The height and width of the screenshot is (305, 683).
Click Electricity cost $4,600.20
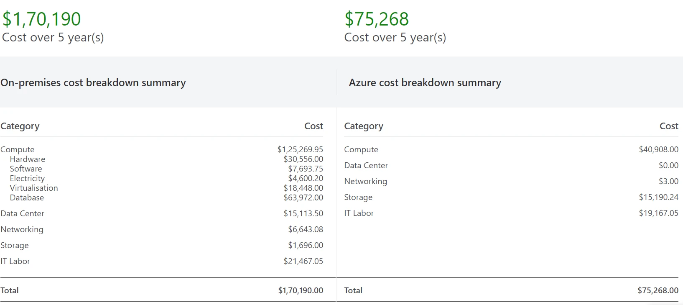(x=306, y=178)
